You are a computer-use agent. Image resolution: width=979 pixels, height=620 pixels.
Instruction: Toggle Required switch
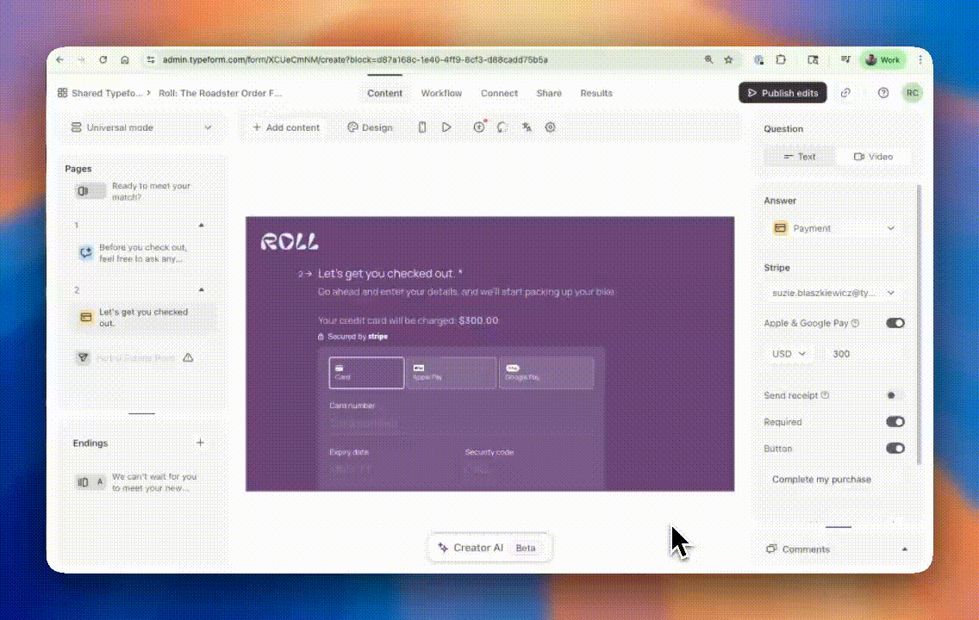[895, 422]
